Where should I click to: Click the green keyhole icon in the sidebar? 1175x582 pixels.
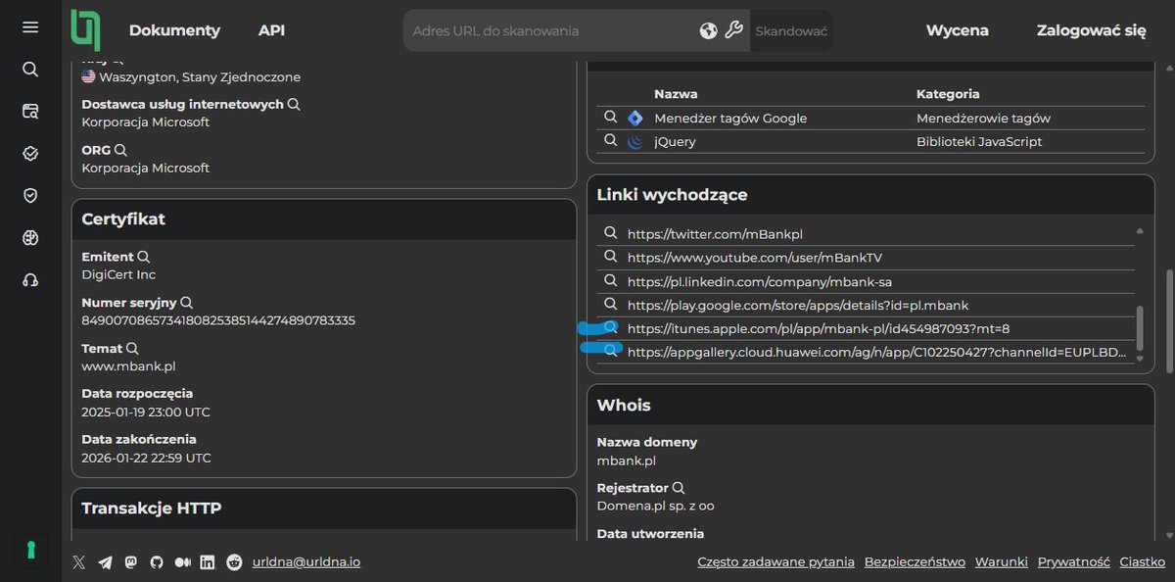click(x=30, y=551)
